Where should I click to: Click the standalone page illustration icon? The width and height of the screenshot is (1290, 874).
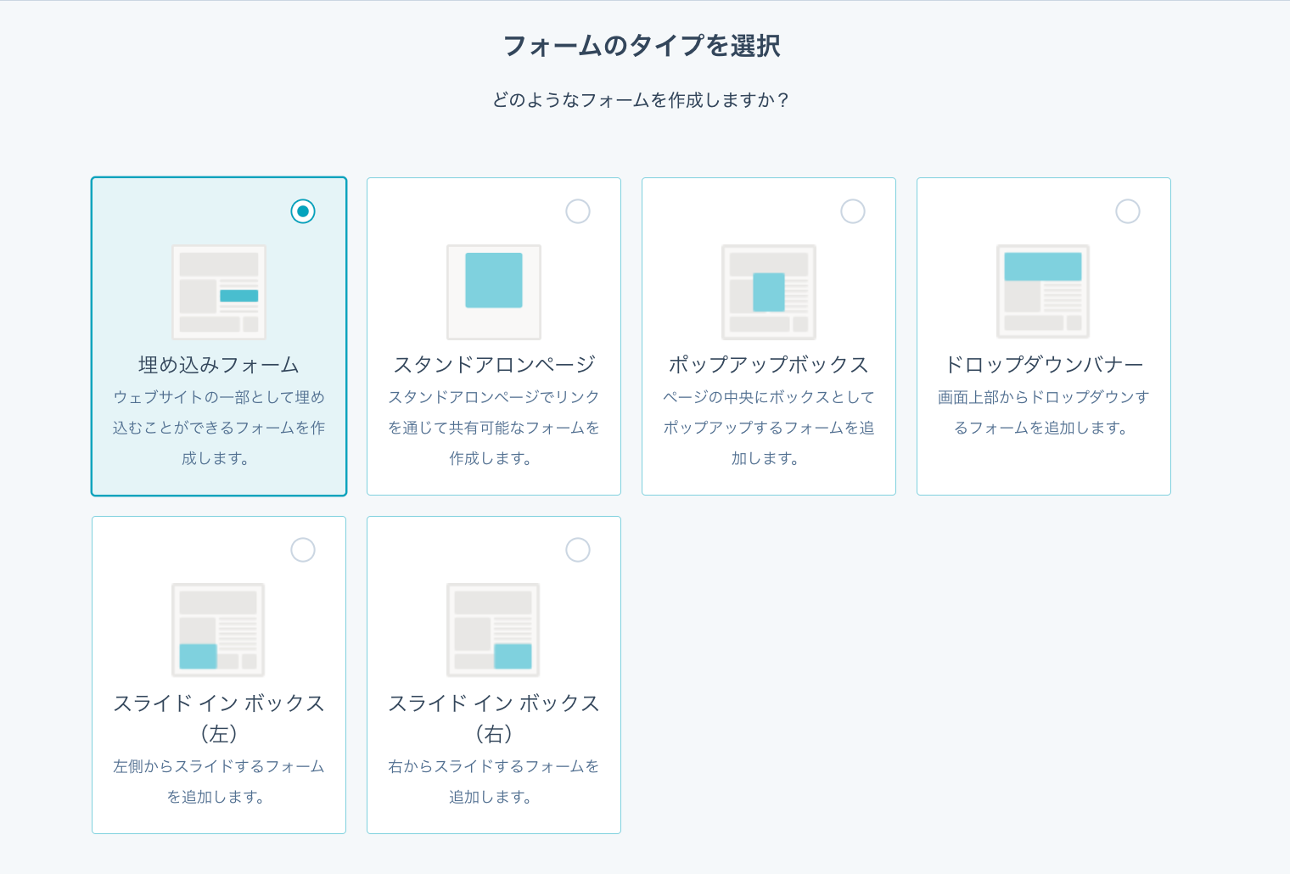click(x=494, y=292)
